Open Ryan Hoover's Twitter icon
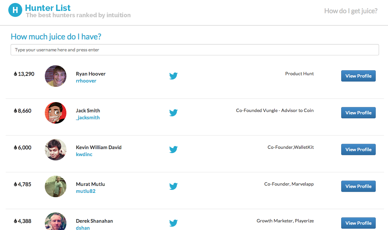This screenshot has height=230, width=388. 173,76
